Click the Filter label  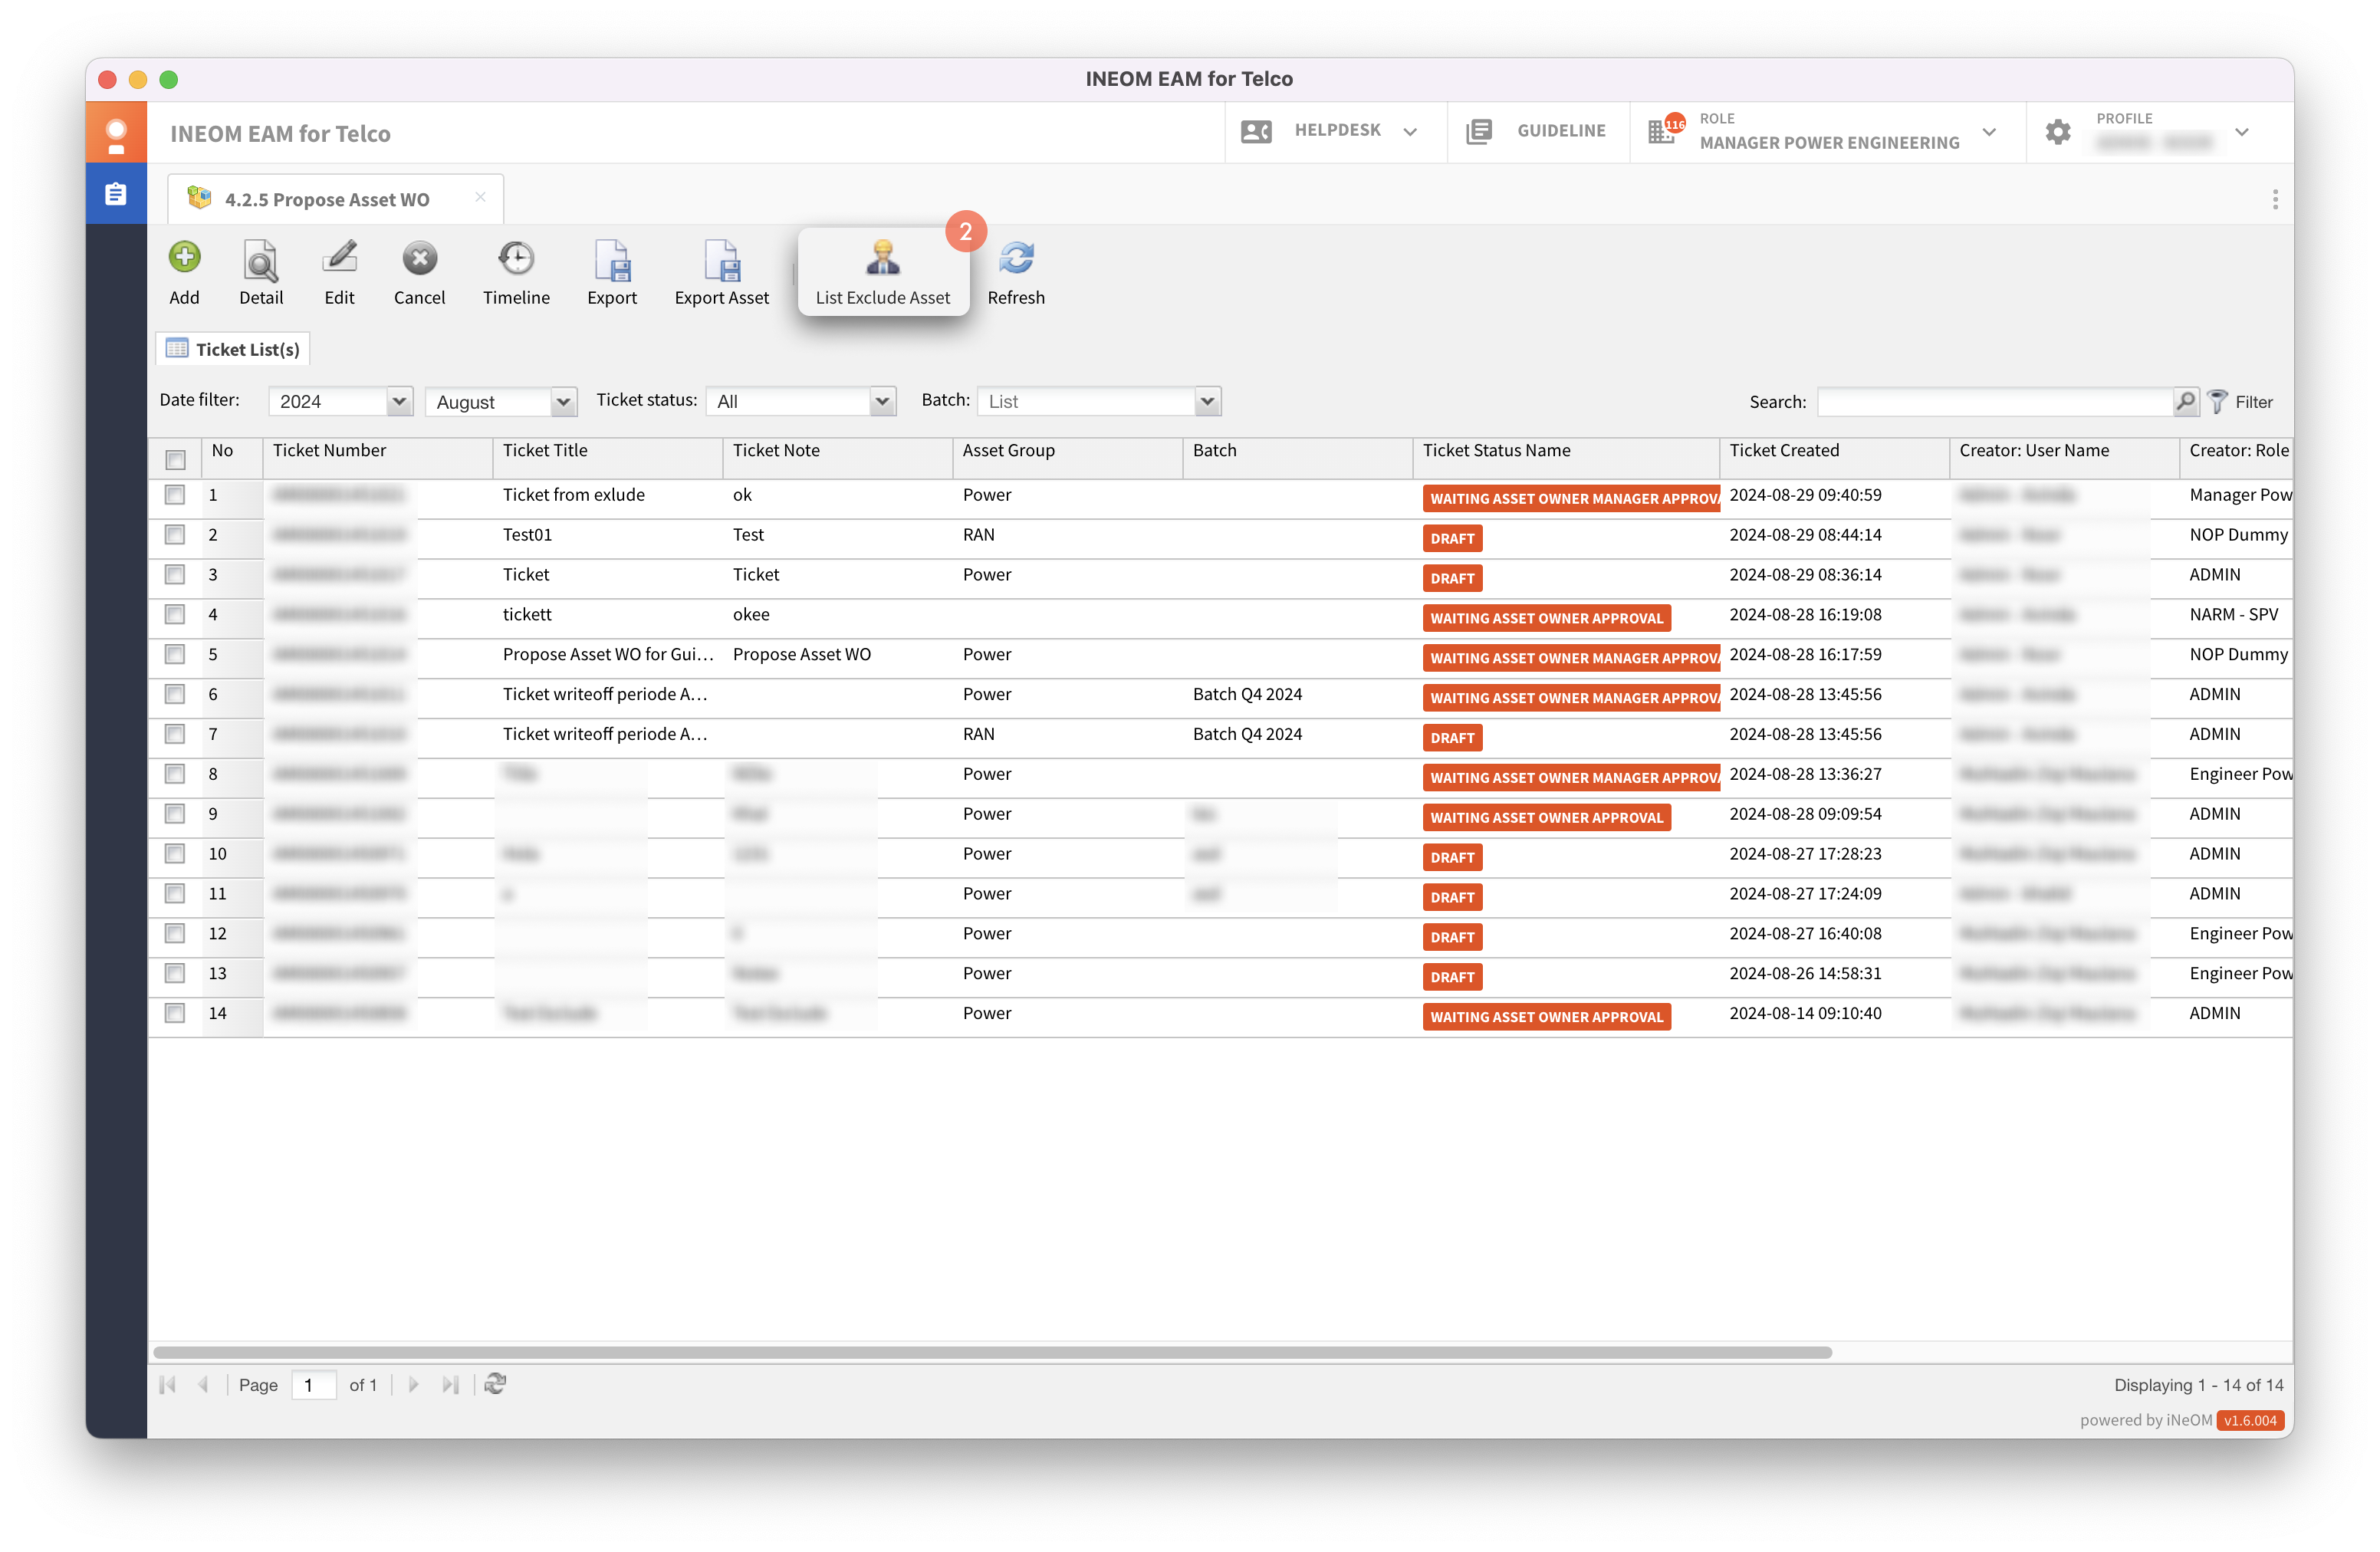[2253, 402]
